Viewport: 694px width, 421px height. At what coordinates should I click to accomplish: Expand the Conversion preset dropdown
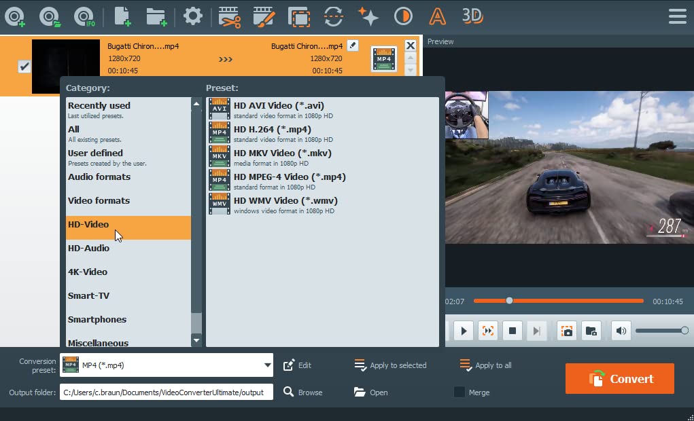[267, 365]
